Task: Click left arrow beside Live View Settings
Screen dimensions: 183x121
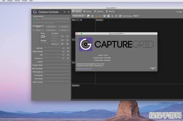Action: (62, 44)
